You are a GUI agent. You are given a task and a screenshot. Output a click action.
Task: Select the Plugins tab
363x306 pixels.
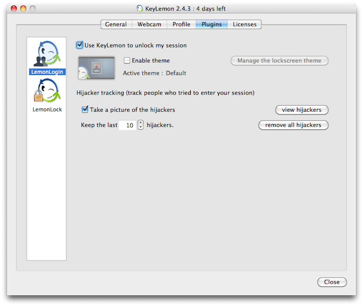pyautogui.click(x=212, y=24)
